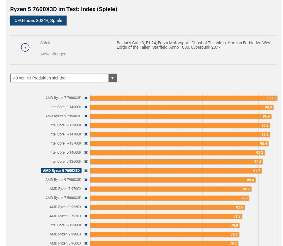This screenshot has height=246, width=283.
Task: Remove AMD Ryzen 9 9950X via its X icon
Action: click(86, 207)
